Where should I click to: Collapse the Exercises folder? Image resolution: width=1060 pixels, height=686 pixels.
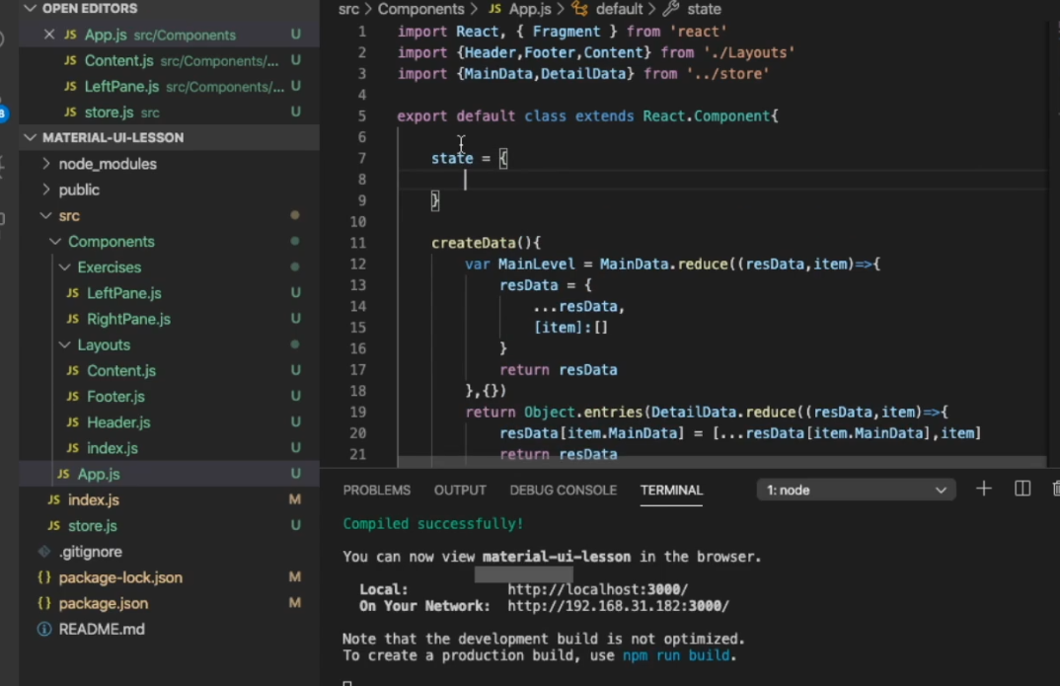tap(65, 267)
